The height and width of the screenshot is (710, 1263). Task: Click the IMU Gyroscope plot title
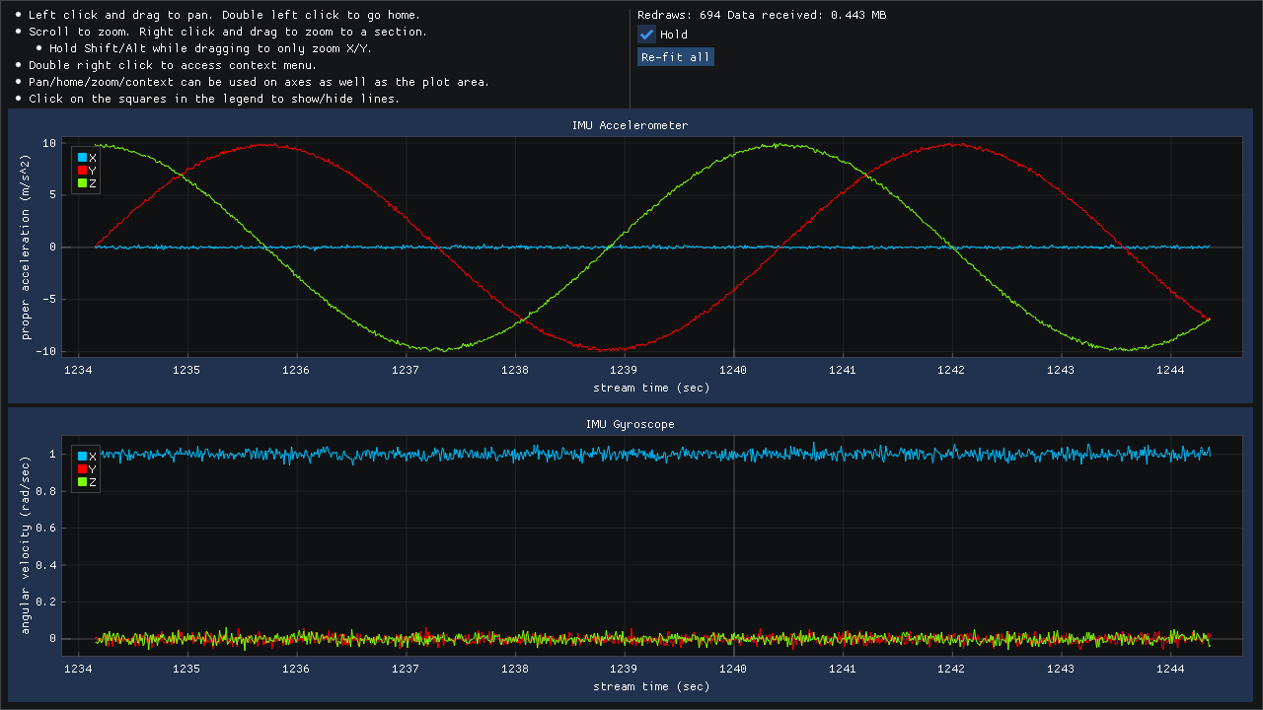[630, 424]
